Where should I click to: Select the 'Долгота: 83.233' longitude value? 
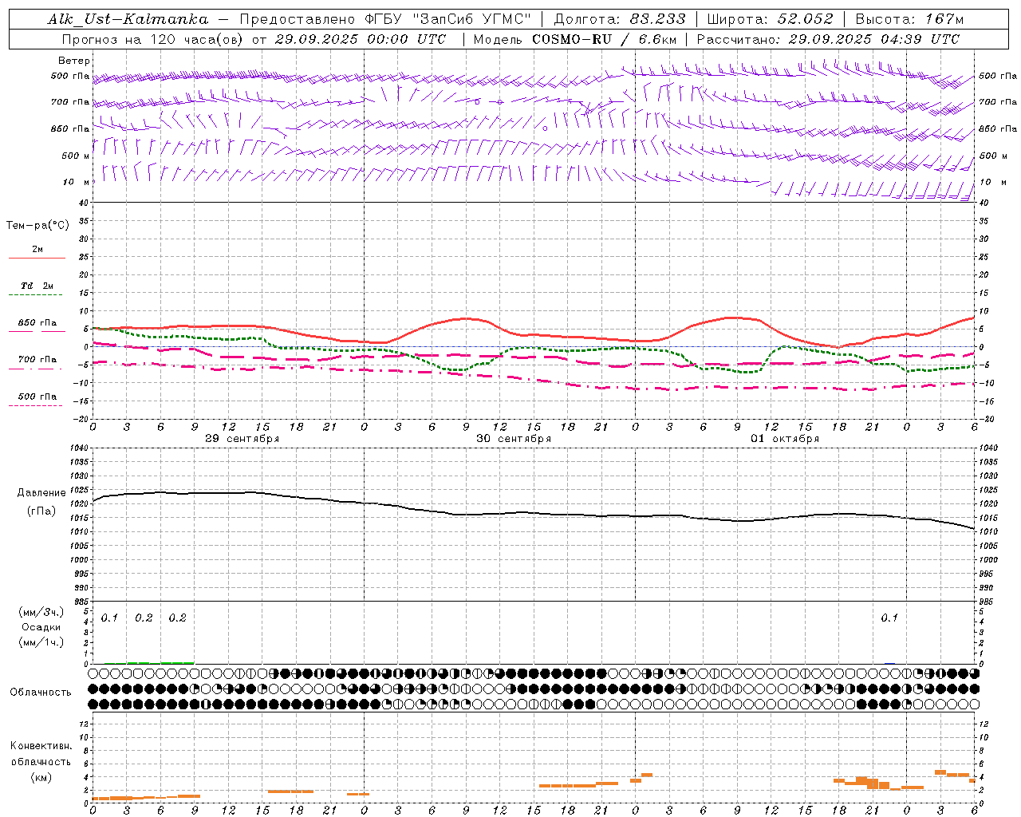pos(620,19)
